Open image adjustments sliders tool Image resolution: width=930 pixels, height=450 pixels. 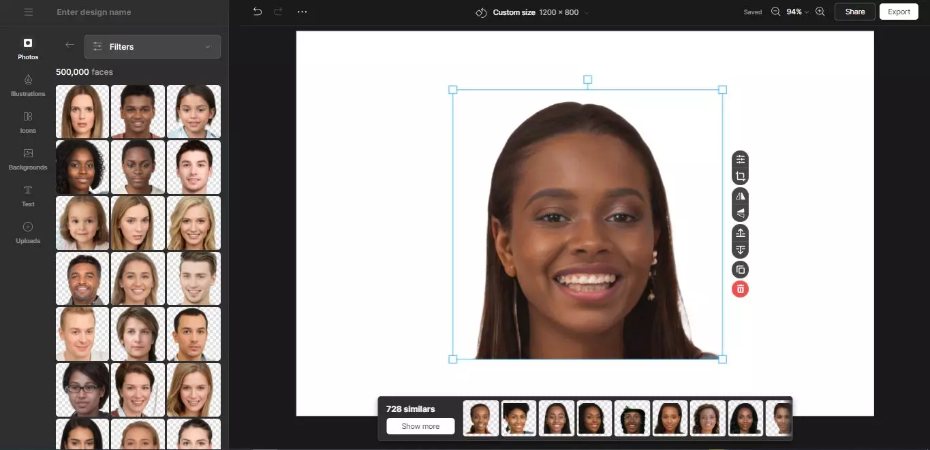point(741,159)
